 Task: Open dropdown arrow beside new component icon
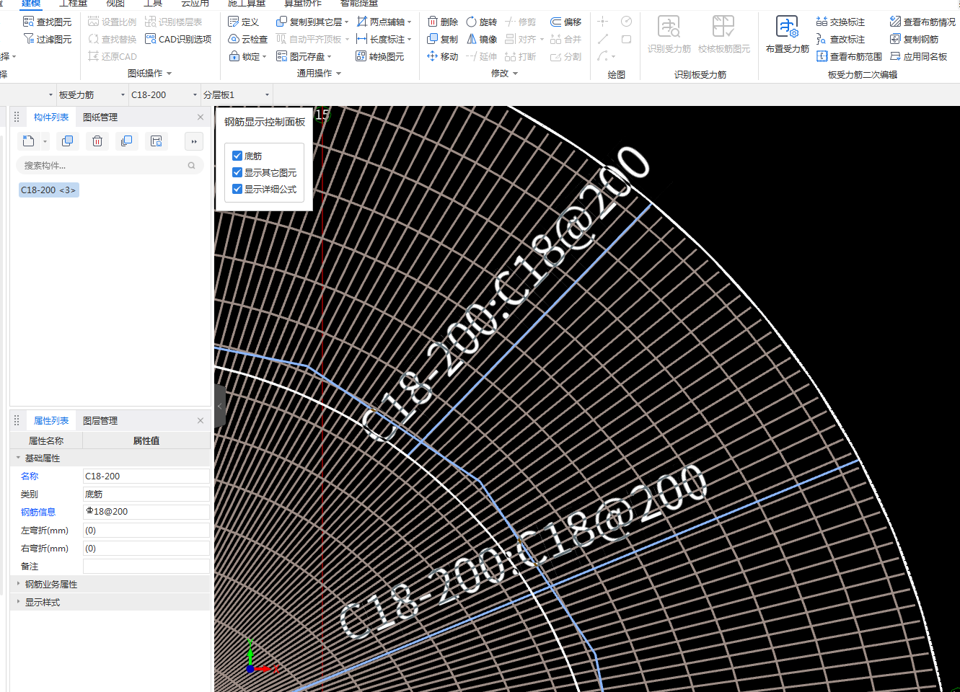coord(45,141)
